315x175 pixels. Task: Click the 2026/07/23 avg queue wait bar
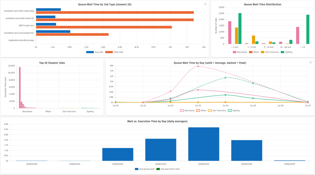click(161, 150)
